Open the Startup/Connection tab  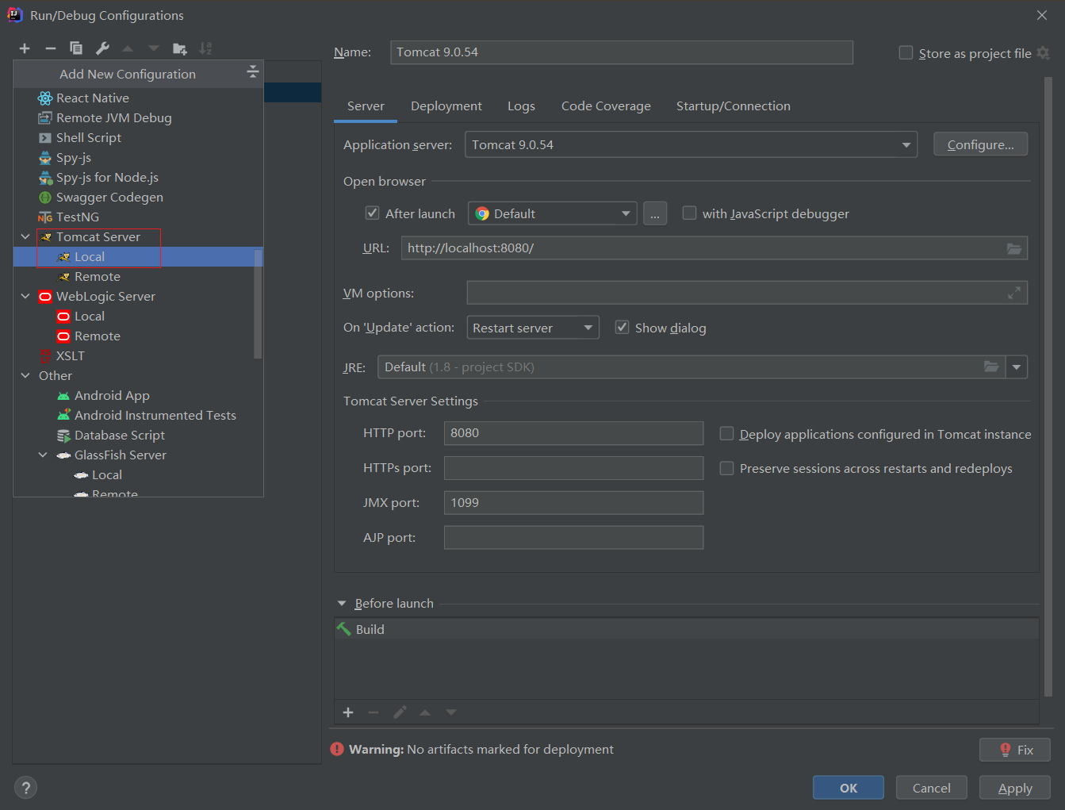pos(733,106)
